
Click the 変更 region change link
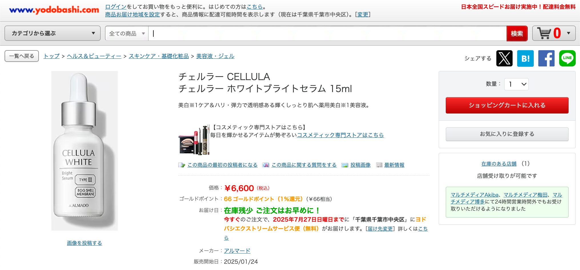tap(363, 15)
